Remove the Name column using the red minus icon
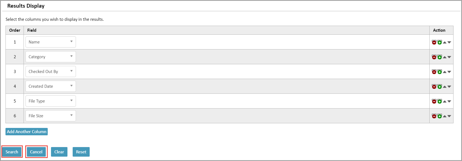The width and height of the screenshot is (462, 161). [x=434, y=42]
